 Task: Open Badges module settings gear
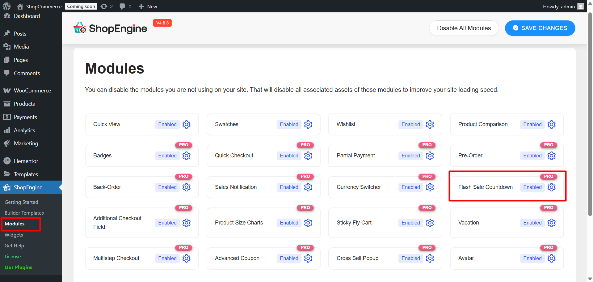click(187, 156)
